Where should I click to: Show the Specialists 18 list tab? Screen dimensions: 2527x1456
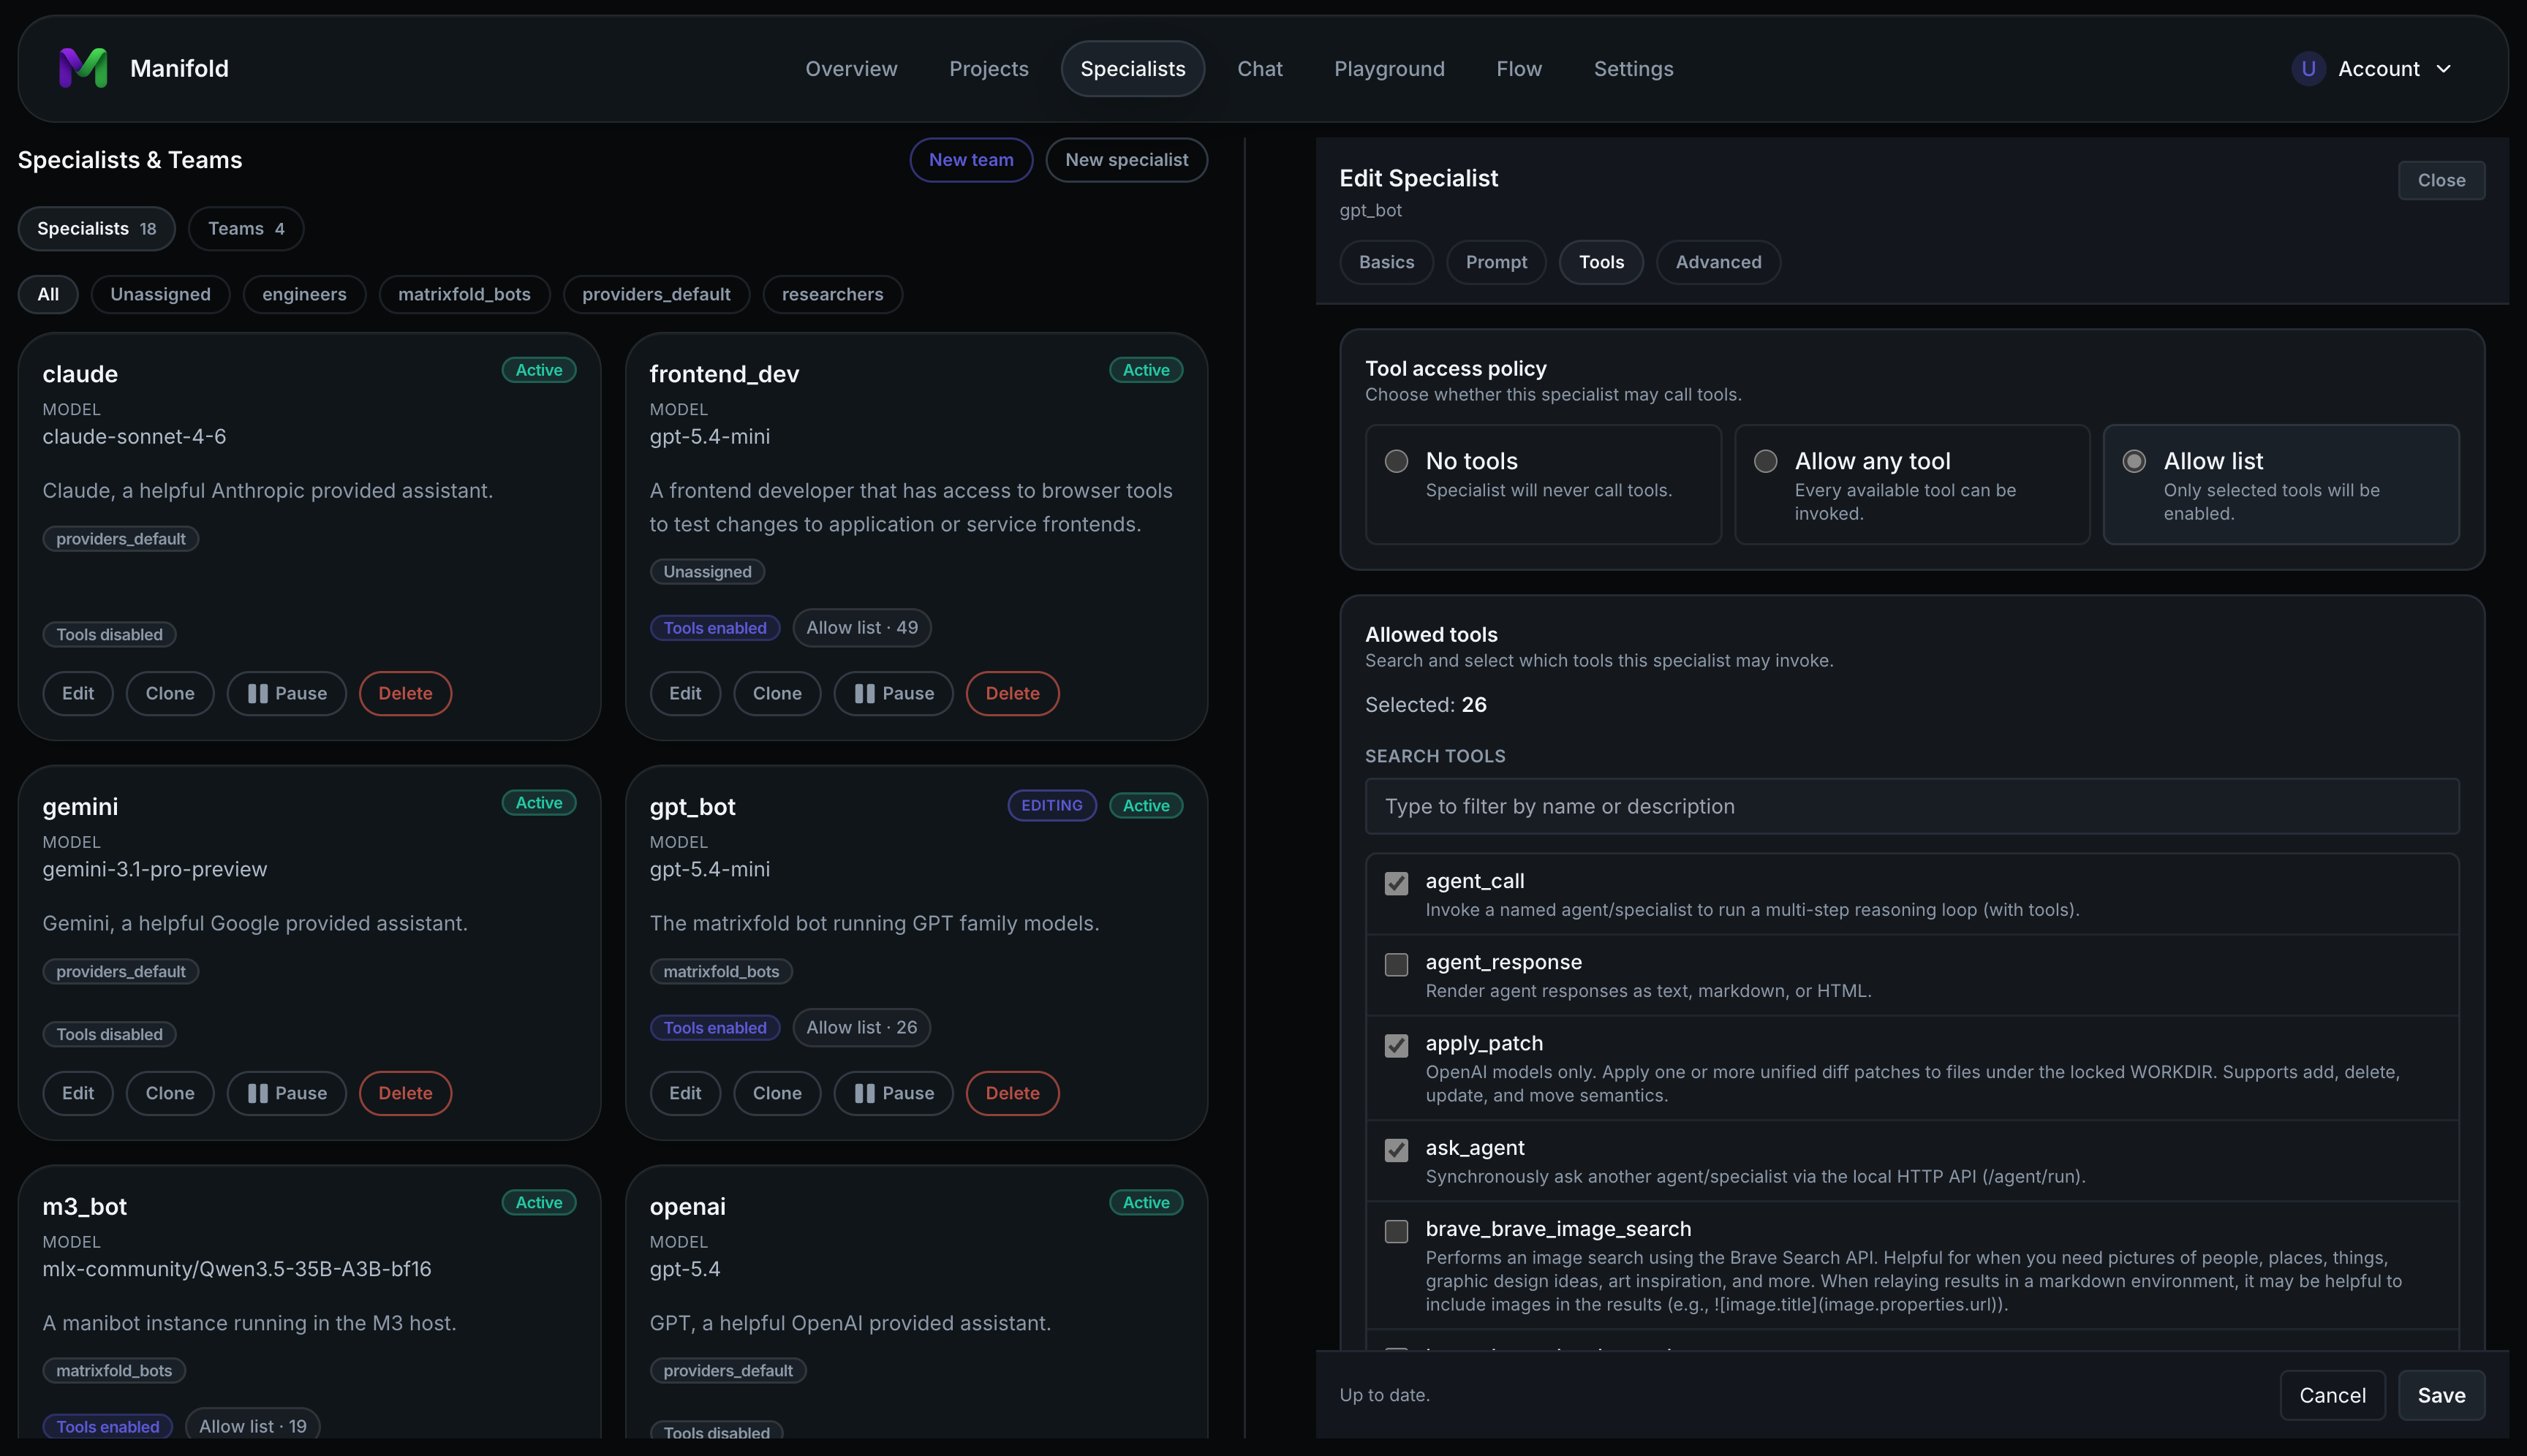click(x=96, y=229)
